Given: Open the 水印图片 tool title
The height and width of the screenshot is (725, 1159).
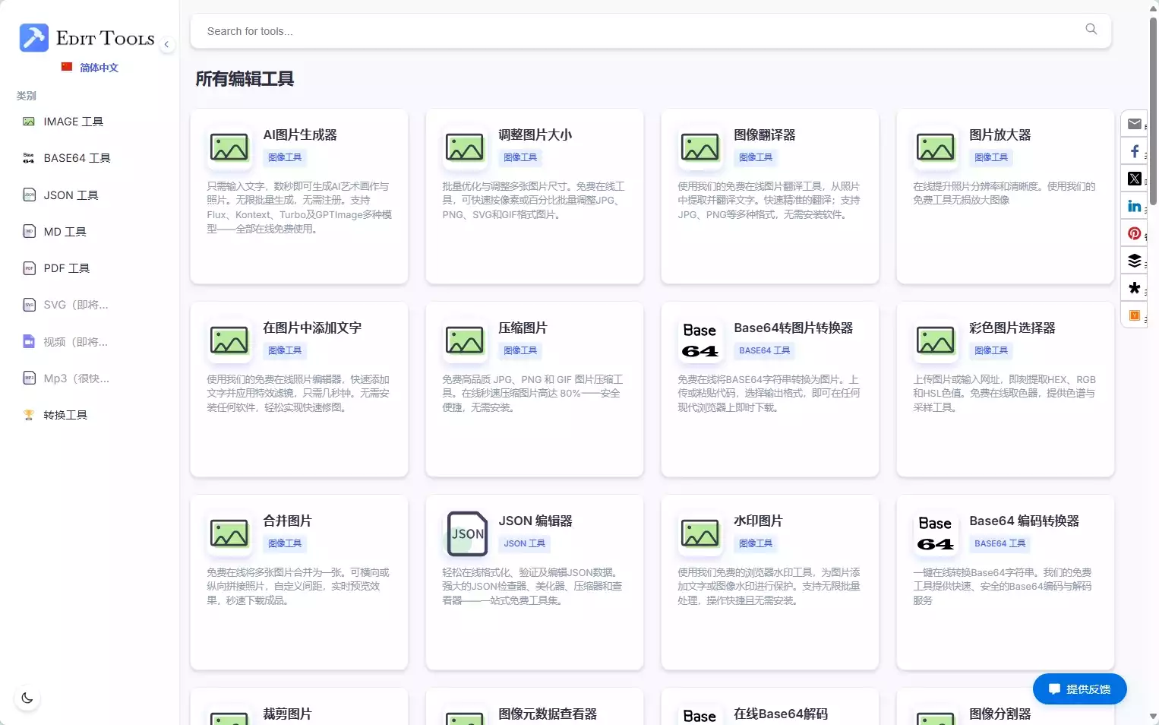Looking at the screenshot, I should tap(759, 521).
